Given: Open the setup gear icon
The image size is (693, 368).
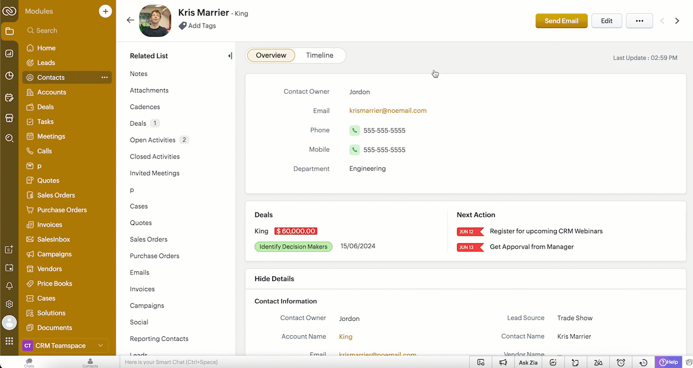Looking at the screenshot, I should click(9, 304).
